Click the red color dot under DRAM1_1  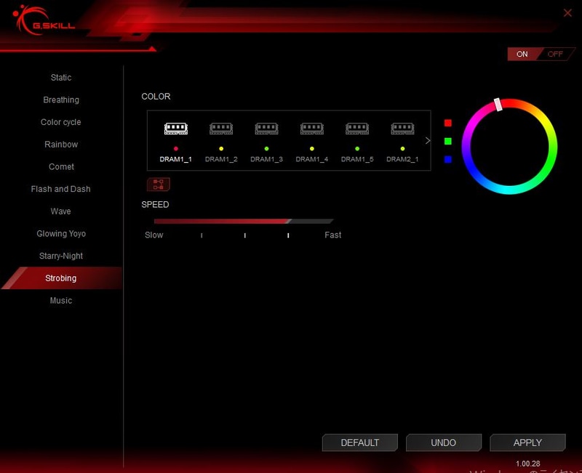[176, 149]
